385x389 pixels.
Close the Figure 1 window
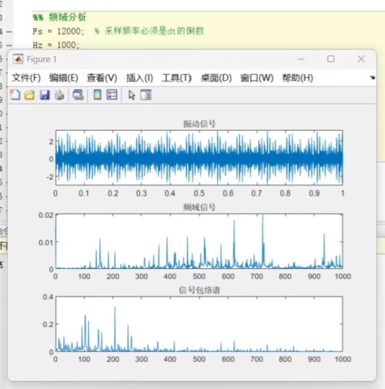(361, 59)
